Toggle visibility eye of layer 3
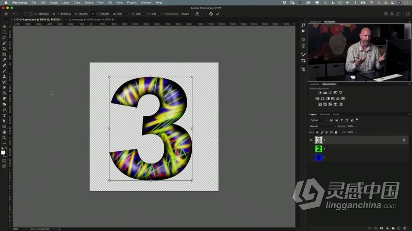This screenshot has height=231, width=412. 311,140
